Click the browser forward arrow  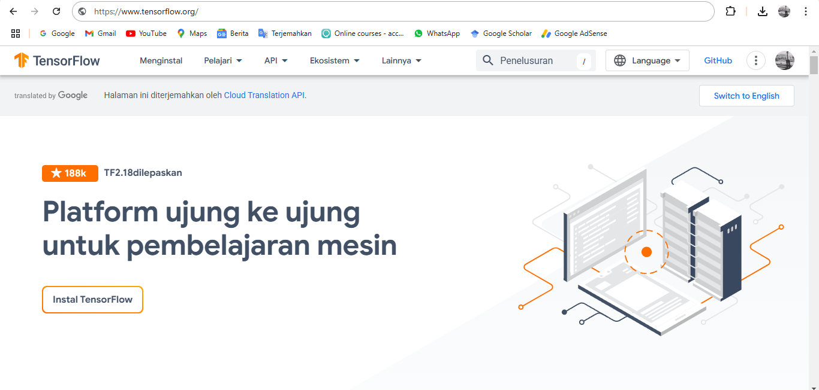[35, 11]
